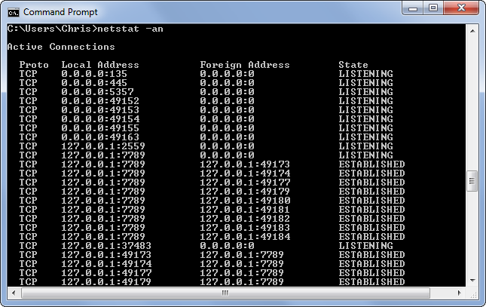
Task: Click vertical scrollbar track below the thumb
Action: (472, 234)
